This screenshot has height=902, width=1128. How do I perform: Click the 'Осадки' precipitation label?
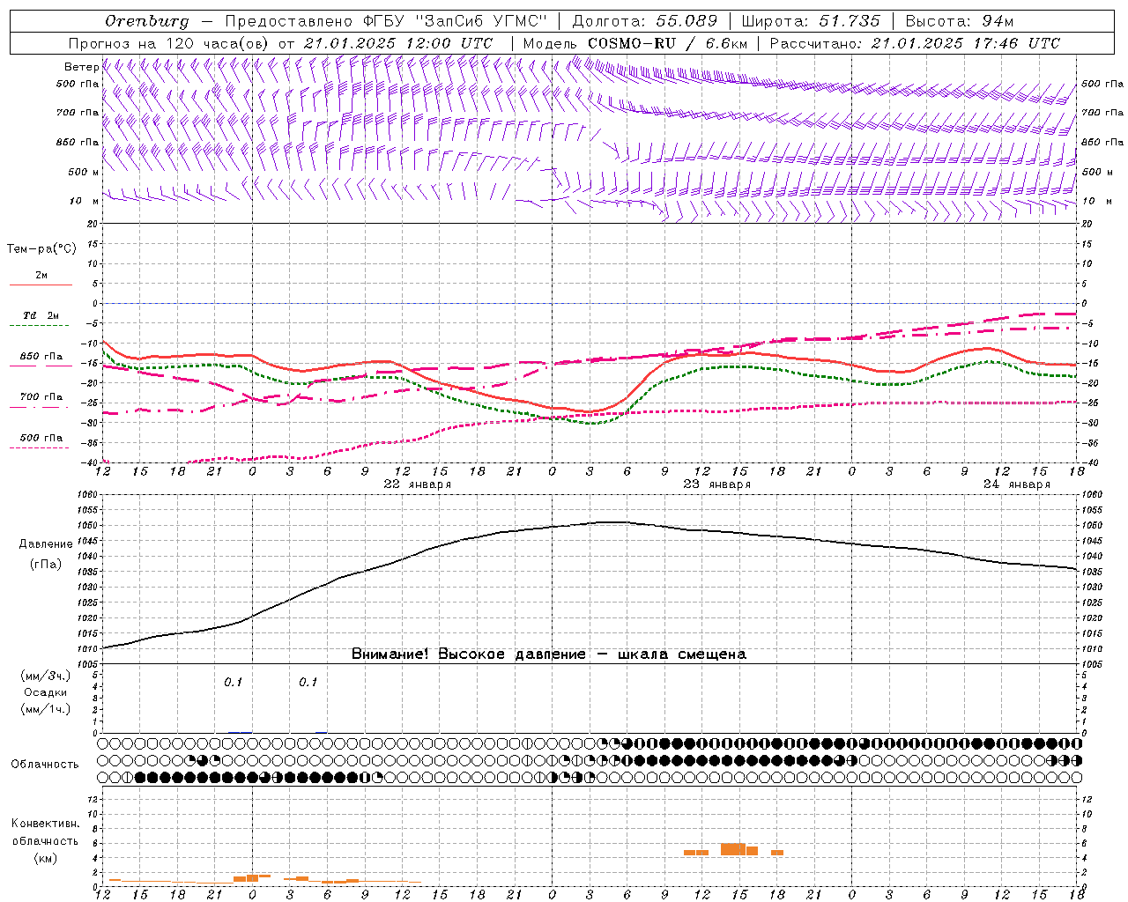tap(46, 692)
